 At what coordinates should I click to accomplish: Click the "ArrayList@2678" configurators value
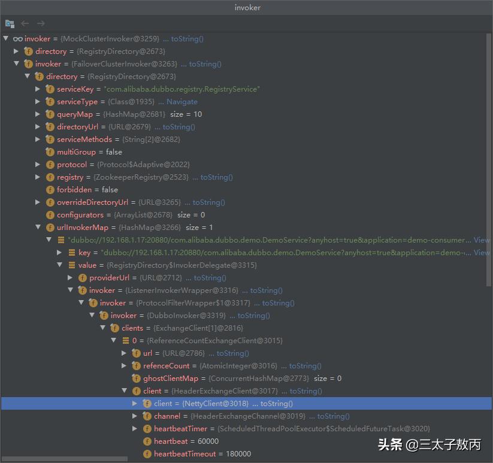coord(143,215)
